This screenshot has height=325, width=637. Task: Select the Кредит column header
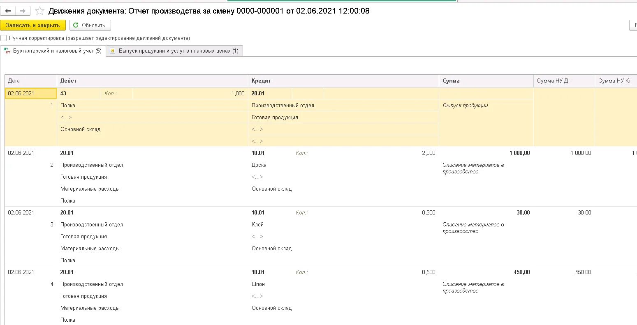coord(344,81)
